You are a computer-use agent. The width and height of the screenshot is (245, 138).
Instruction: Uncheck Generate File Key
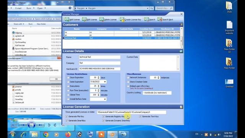(x=67, y=117)
